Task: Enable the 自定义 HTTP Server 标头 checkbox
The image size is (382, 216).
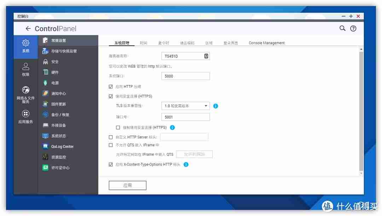Action: [111, 137]
